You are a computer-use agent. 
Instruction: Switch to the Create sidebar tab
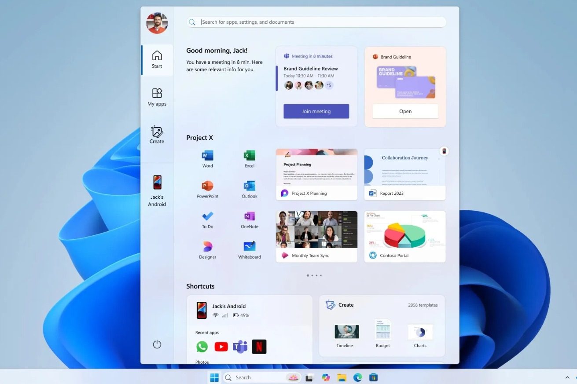pos(157,135)
